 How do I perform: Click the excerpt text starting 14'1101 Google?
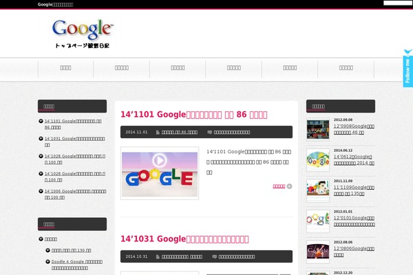(x=249, y=162)
